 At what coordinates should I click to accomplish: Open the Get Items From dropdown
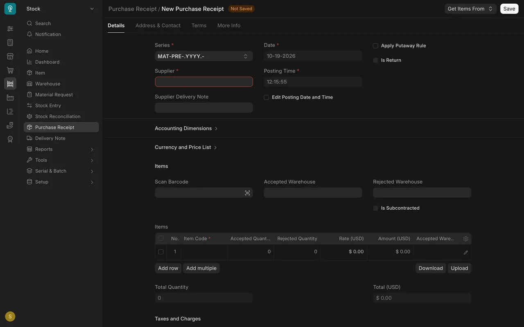[x=470, y=9]
